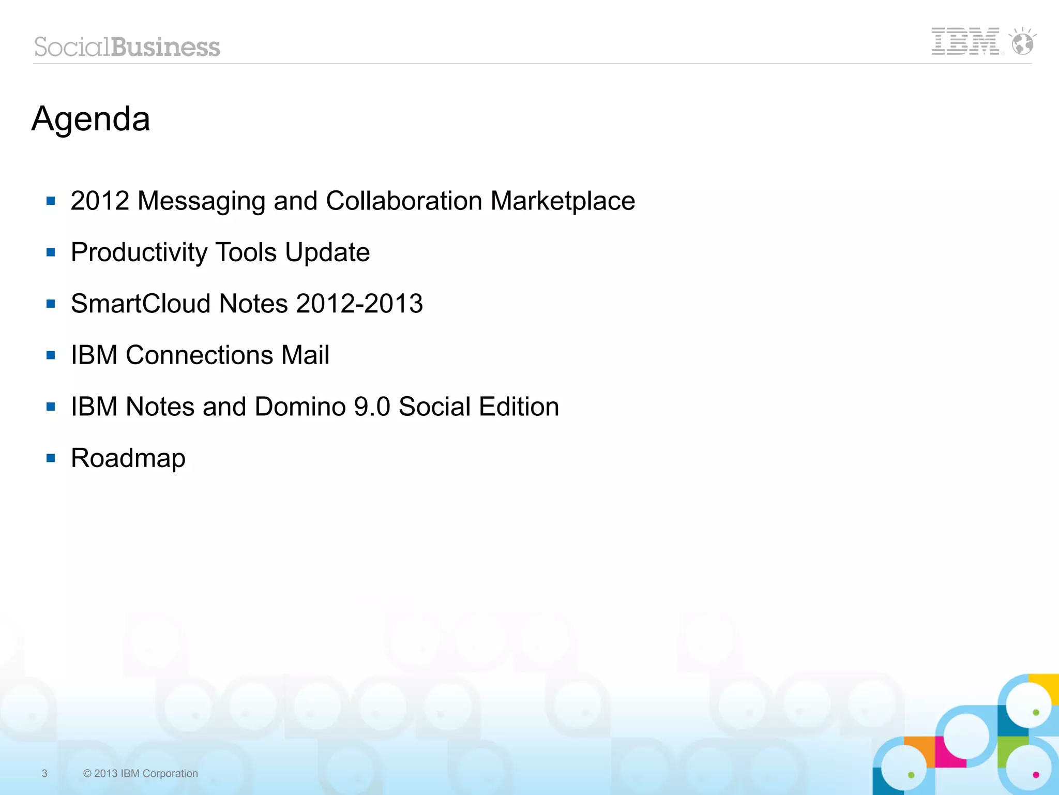
Task: Click 'SmartCloud Notes 2012-2013' bullet text
Action: coord(247,304)
